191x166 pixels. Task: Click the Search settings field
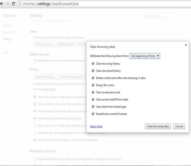coord(160,16)
